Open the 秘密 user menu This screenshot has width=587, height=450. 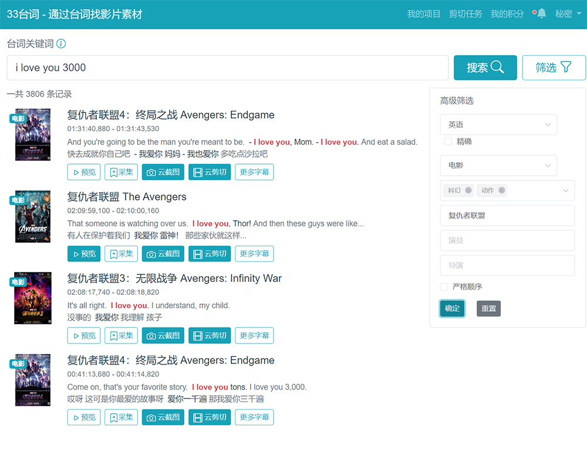(567, 13)
